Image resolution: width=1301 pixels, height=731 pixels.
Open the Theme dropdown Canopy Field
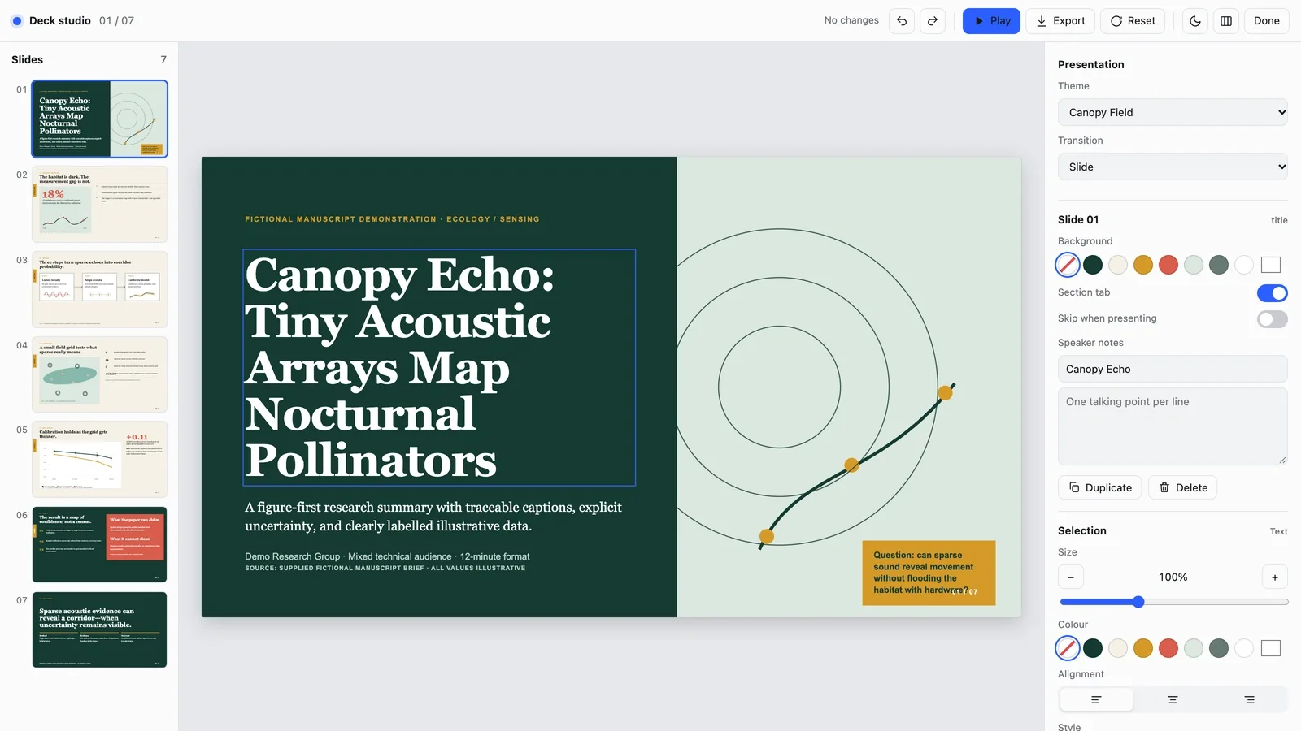tap(1173, 112)
